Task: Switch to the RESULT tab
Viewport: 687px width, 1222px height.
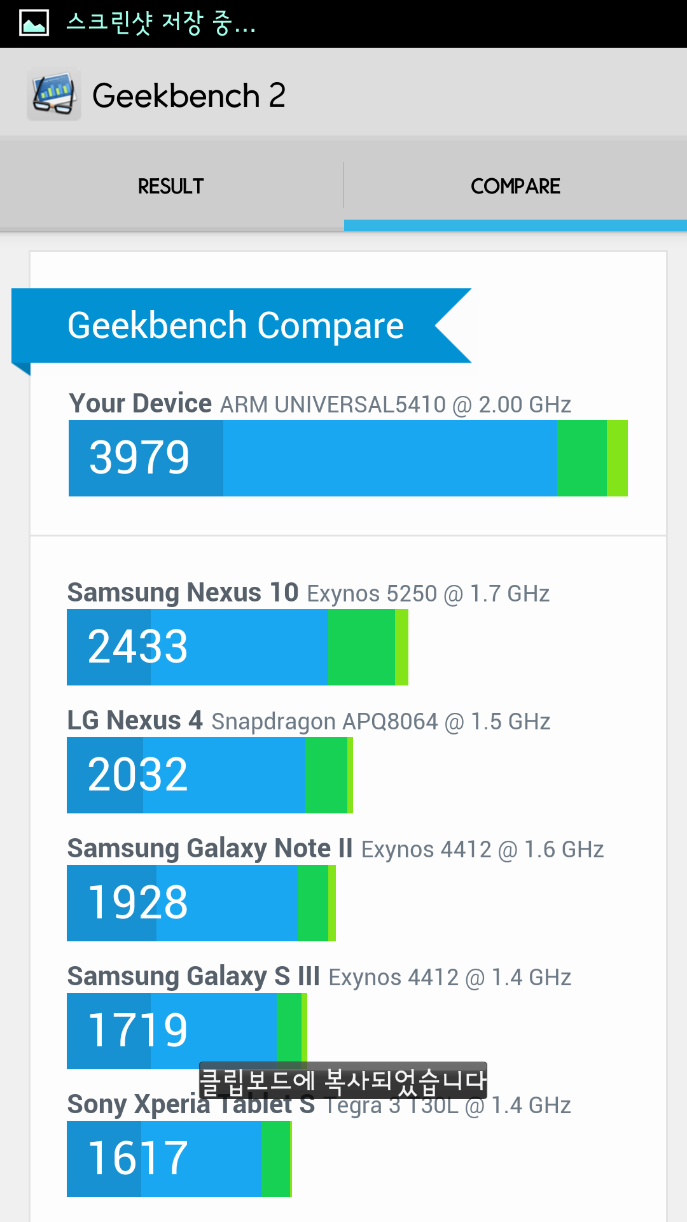Action: 171,186
